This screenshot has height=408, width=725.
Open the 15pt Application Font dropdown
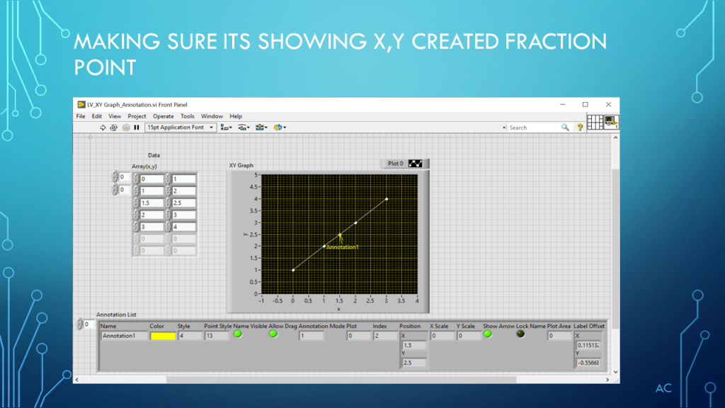point(181,127)
